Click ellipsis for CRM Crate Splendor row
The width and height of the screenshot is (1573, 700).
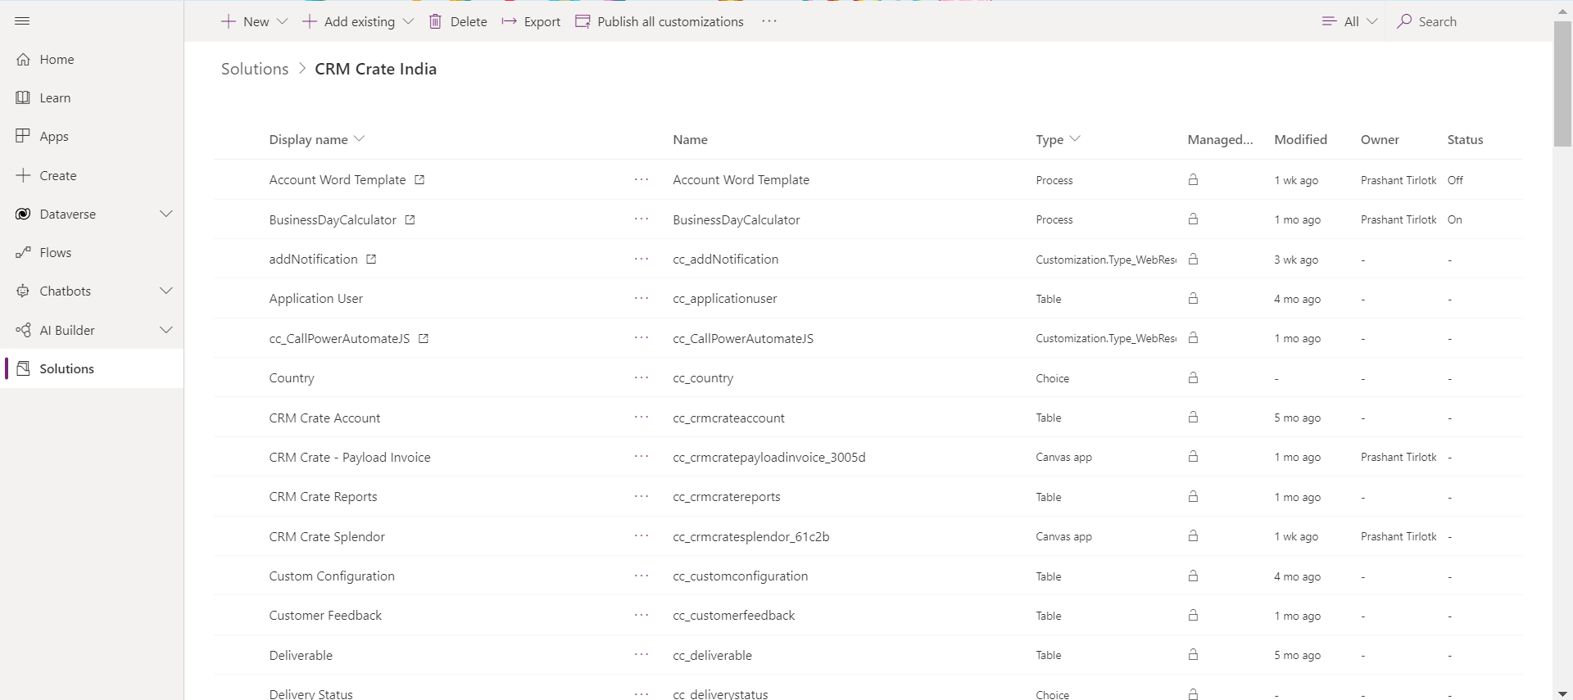pos(641,536)
